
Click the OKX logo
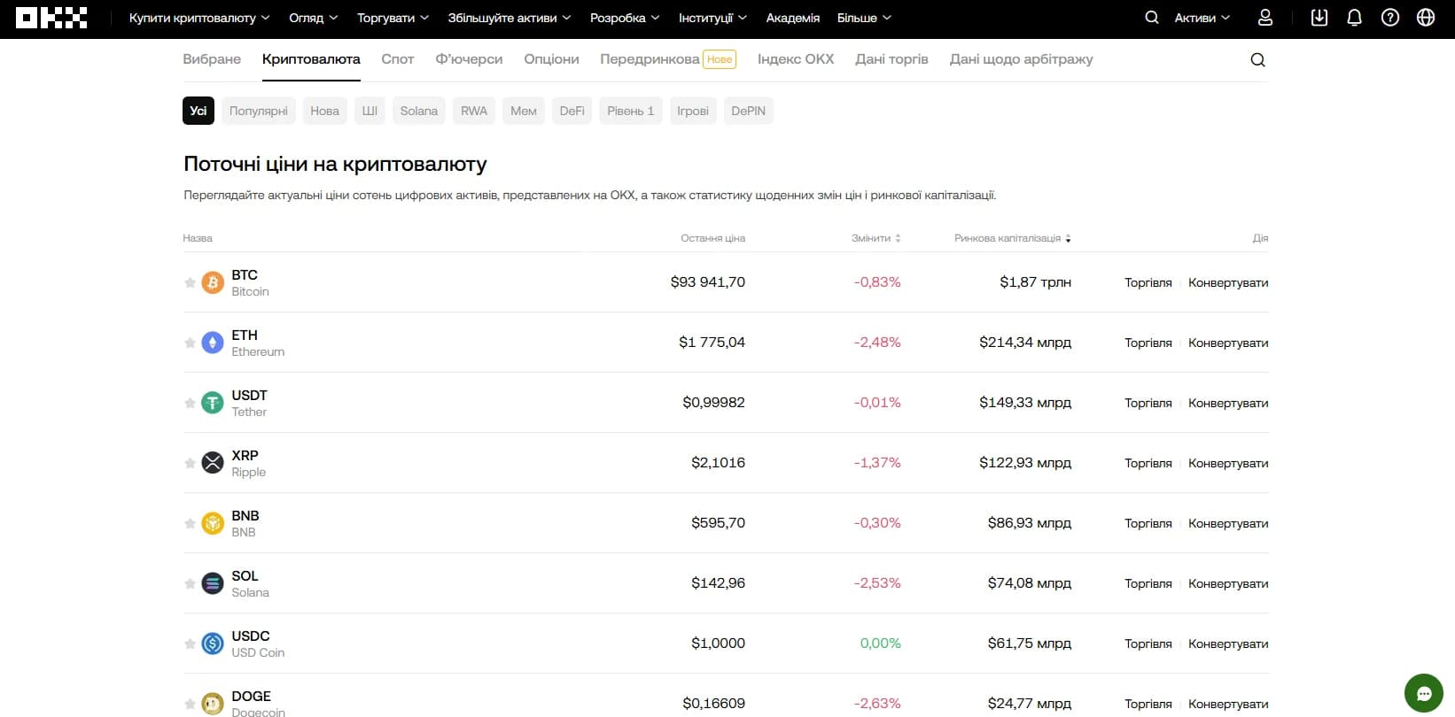point(51,18)
